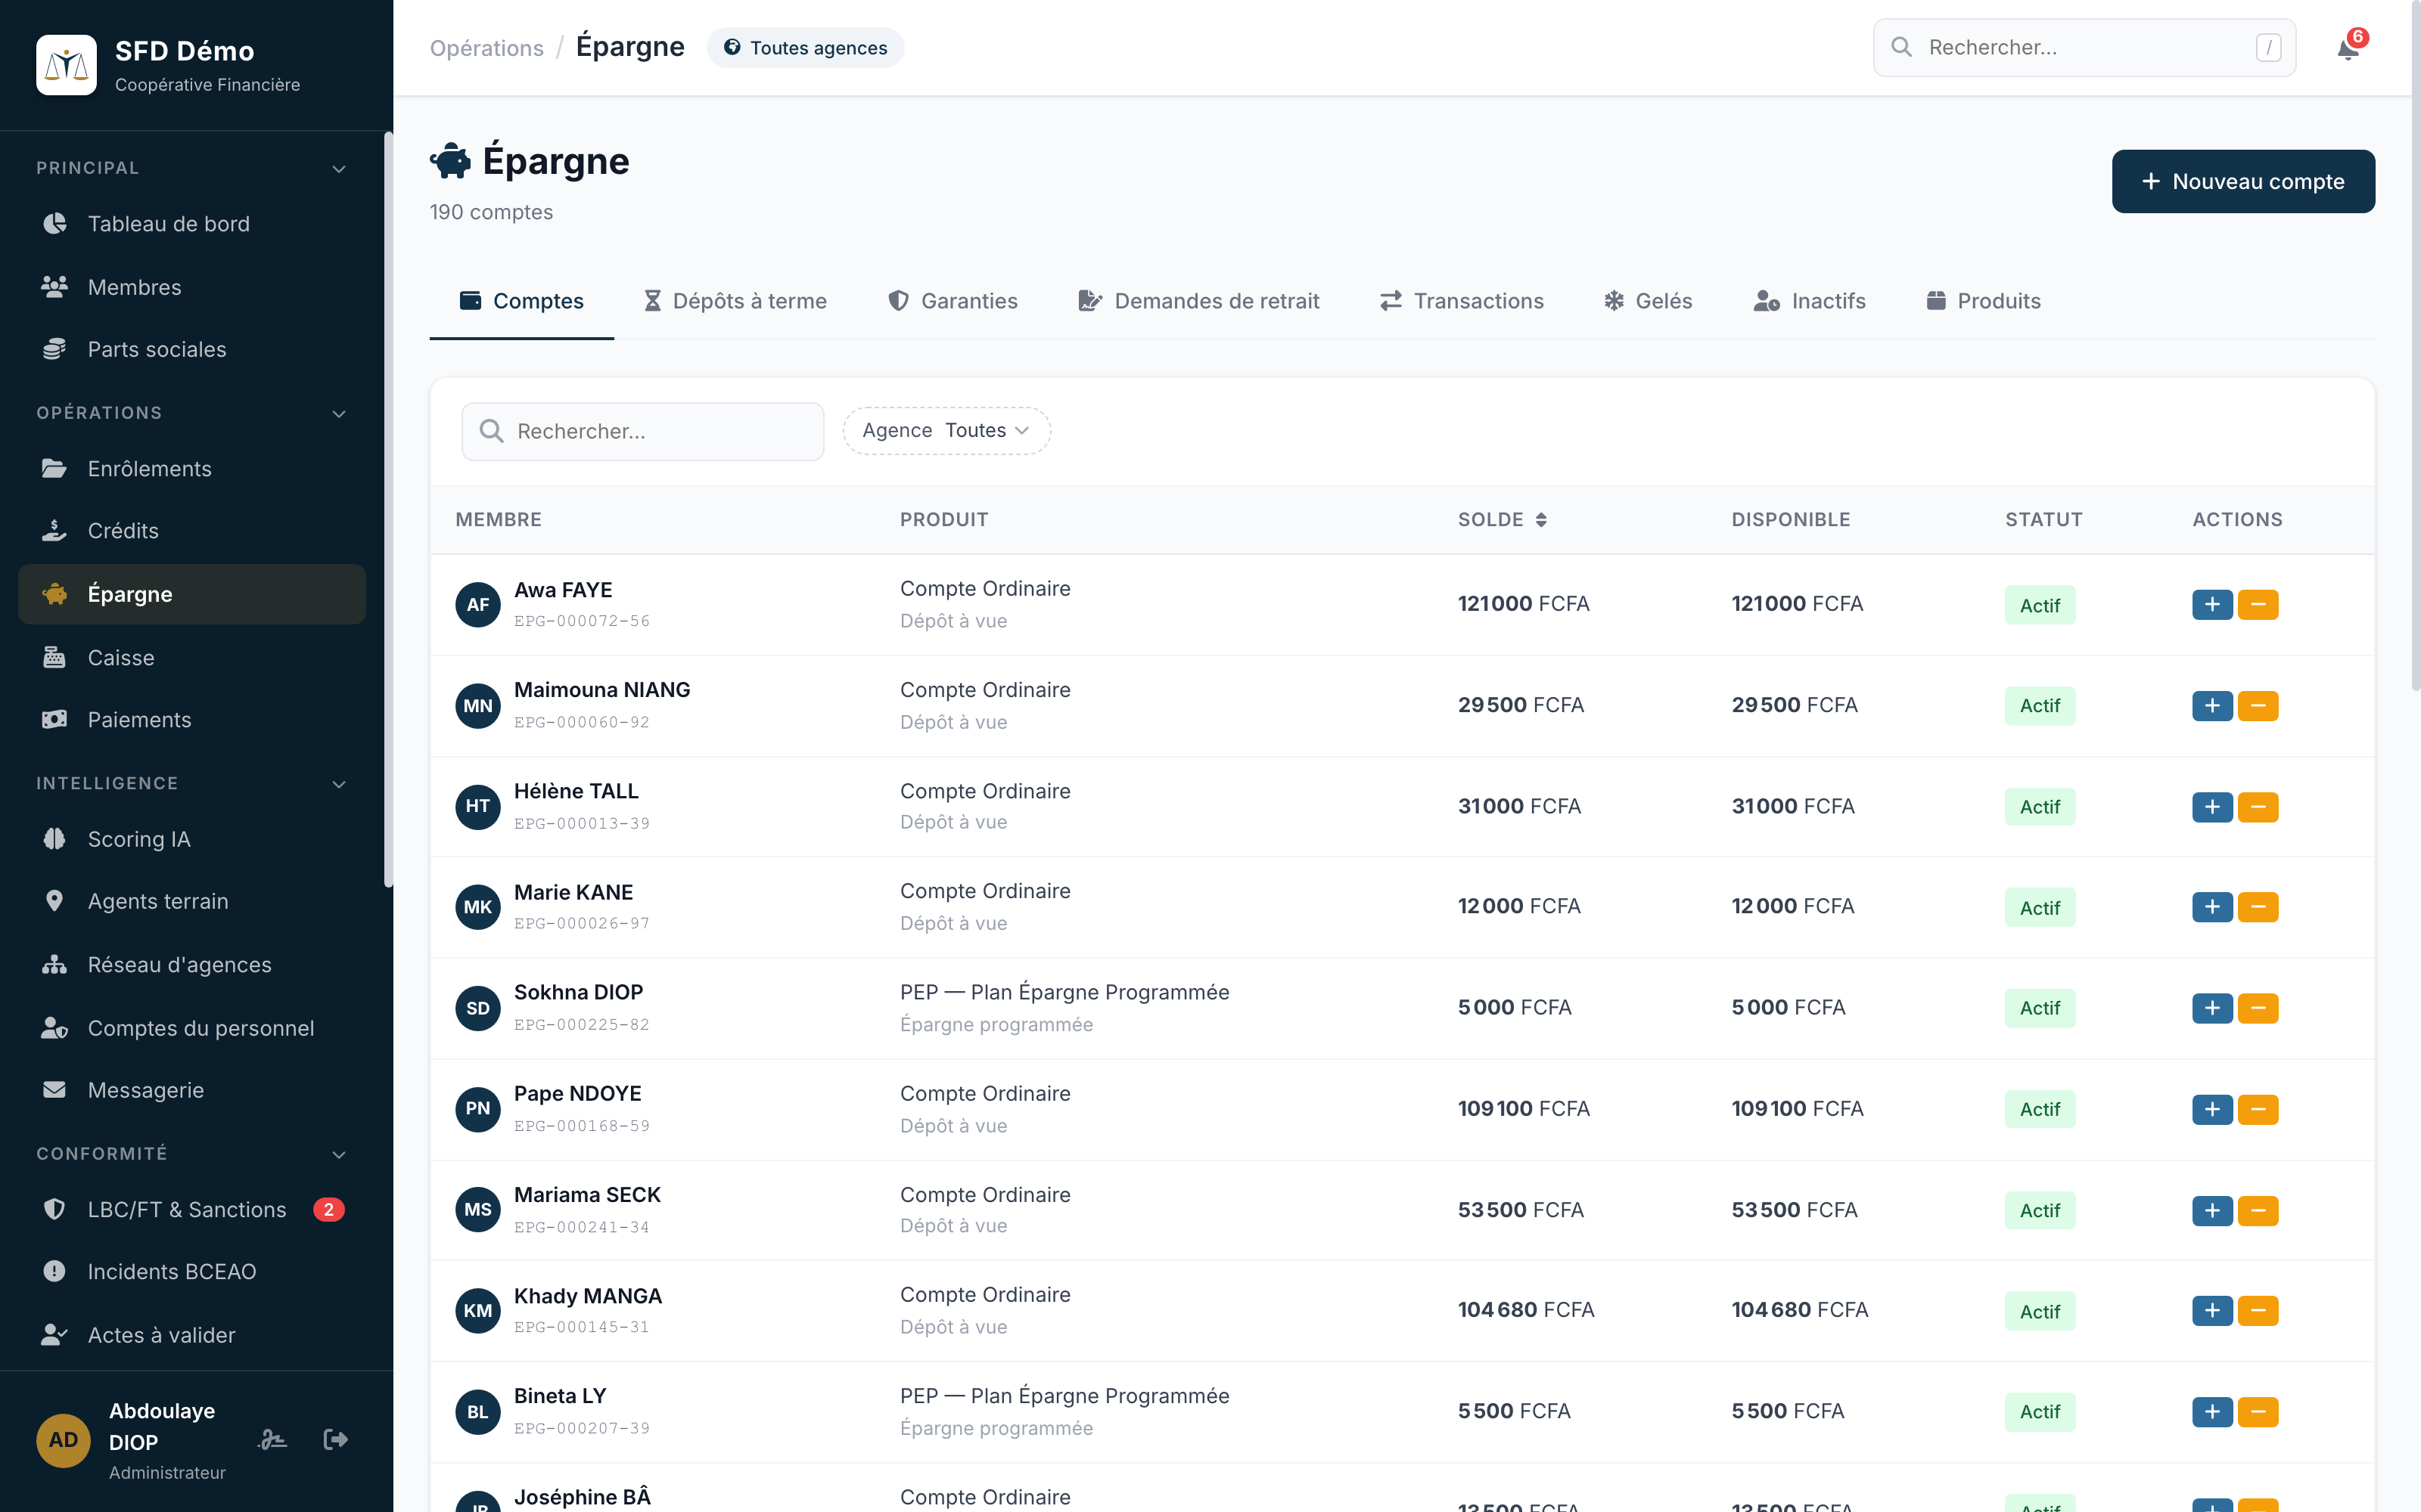Image resolution: width=2421 pixels, height=1512 pixels.
Task: Click the Nouveau compte button
Action: [2243, 181]
